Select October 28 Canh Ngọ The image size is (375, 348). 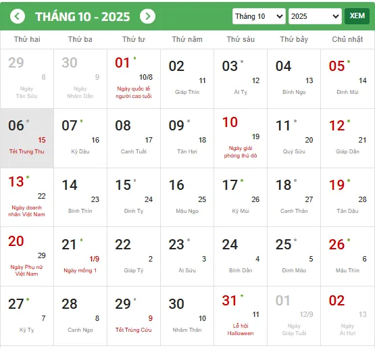80,316
